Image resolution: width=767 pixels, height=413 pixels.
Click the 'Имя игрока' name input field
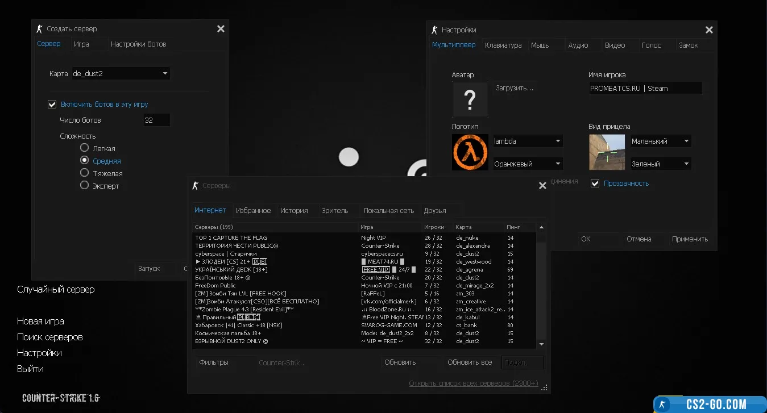(x=645, y=89)
